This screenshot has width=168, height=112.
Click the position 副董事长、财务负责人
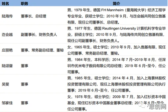coord(39,35)
